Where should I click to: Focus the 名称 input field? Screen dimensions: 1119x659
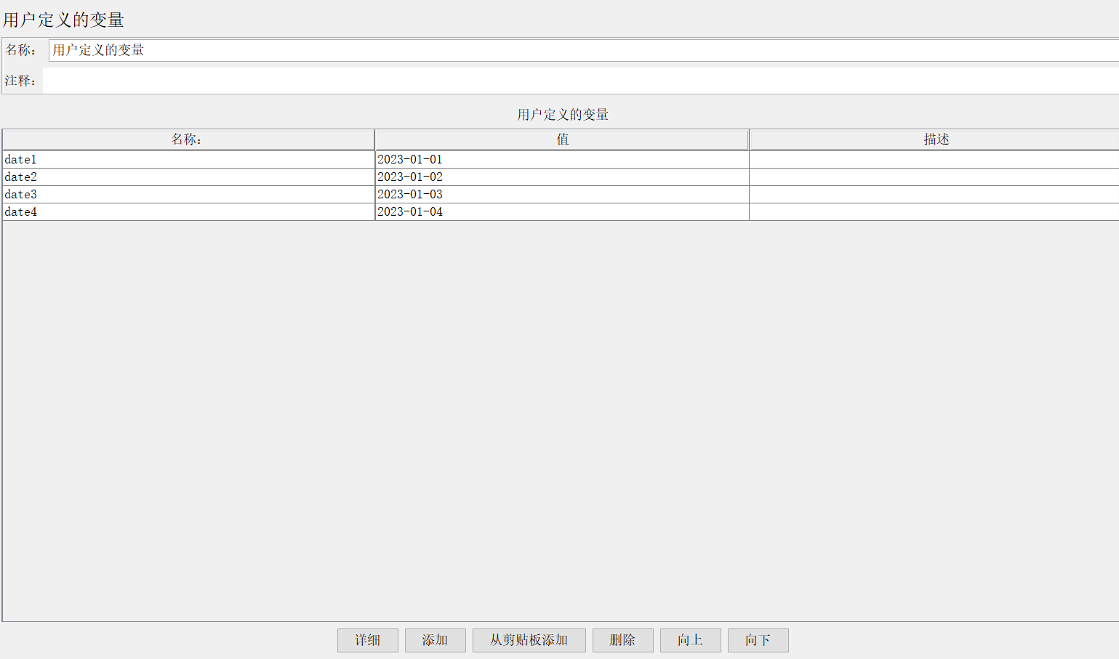coord(584,50)
